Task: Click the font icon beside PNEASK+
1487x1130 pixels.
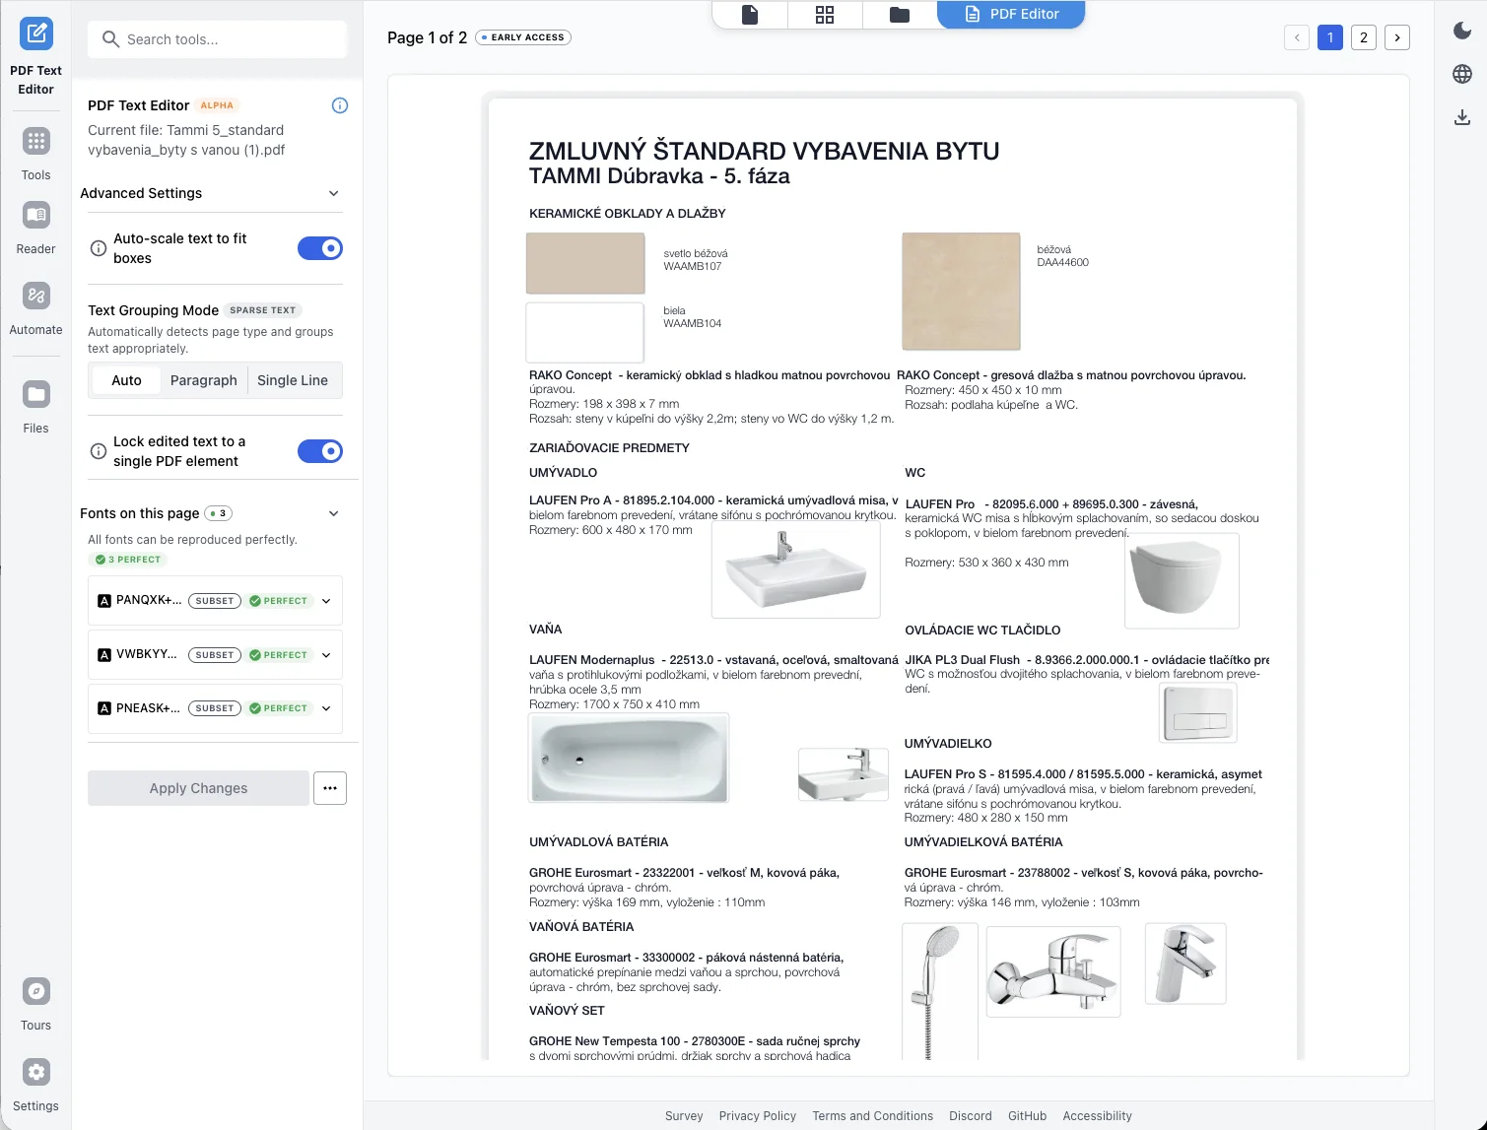Action: tap(104, 708)
